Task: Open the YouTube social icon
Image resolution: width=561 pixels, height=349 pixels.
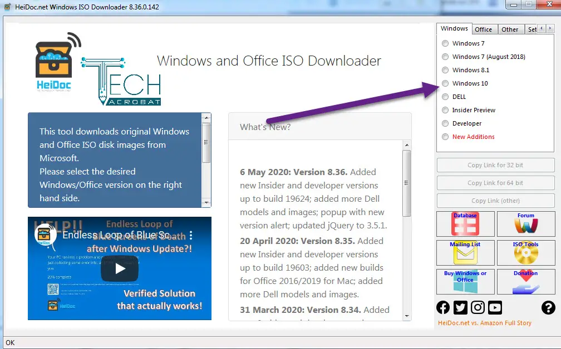Action: [495, 307]
